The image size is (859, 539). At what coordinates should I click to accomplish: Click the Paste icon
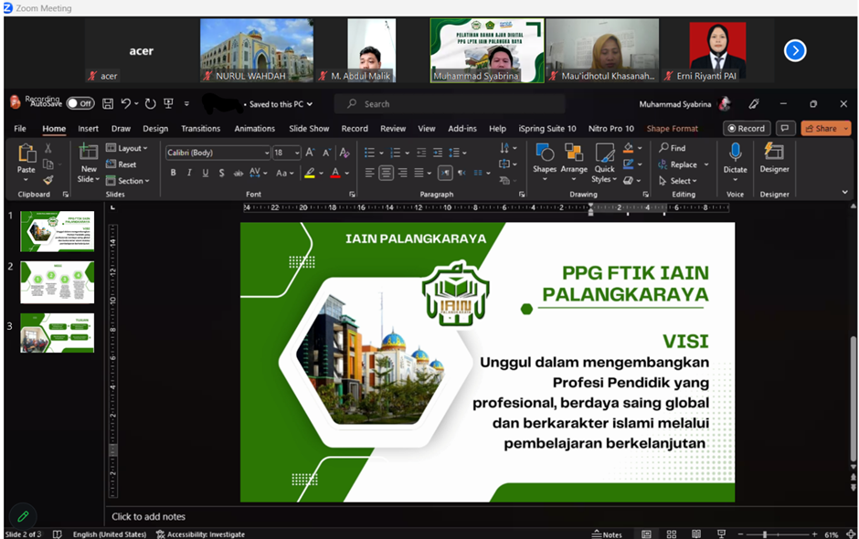(x=27, y=153)
